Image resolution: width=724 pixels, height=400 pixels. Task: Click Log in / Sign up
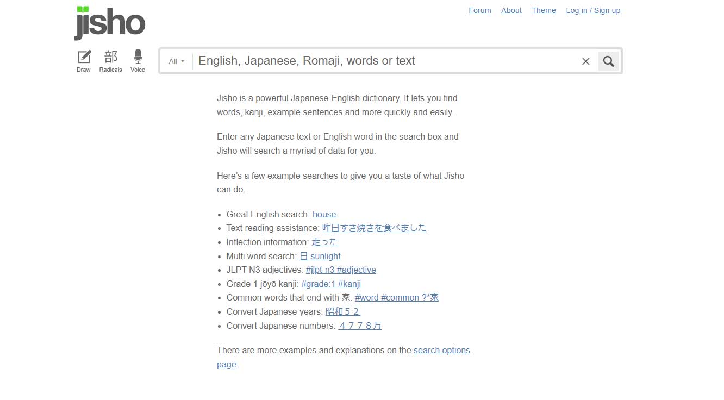coord(593,10)
